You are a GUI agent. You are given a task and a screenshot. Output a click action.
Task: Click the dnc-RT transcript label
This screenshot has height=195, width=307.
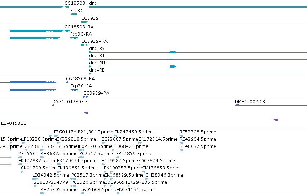click(x=97, y=56)
